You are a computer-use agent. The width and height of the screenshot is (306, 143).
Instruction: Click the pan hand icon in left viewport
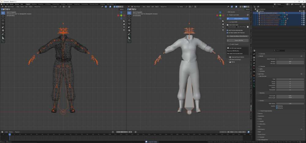(x=124, y=24)
